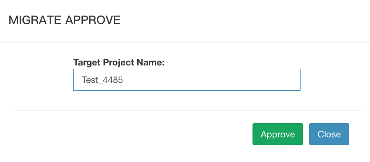This screenshot has width=370, height=162.
Task: Click the Target Project Name label
Action: point(119,62)
